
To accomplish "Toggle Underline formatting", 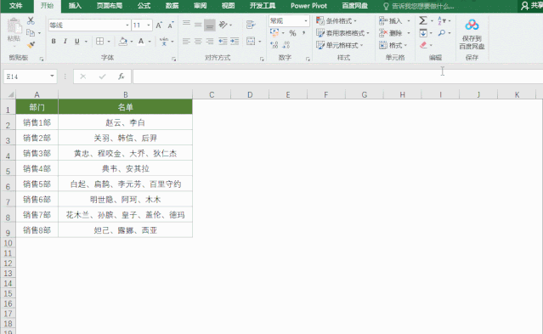I will 76,42.
